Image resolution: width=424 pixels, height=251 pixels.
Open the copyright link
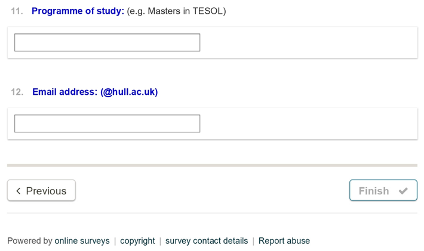coord(137,241)
